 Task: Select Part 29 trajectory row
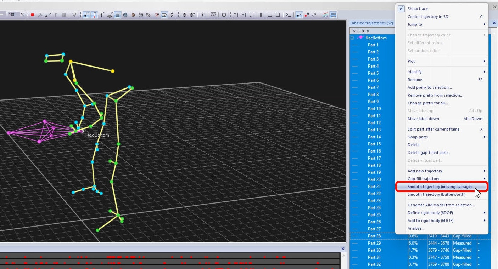pos(374,243)
